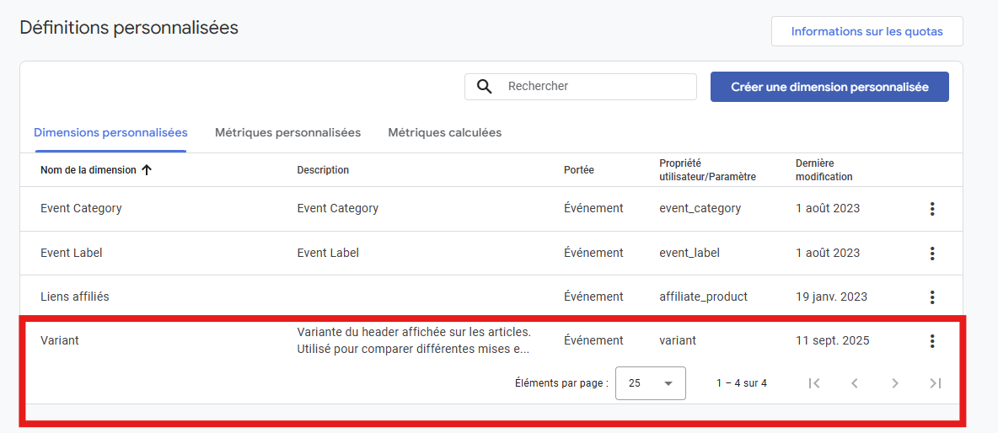Image resolution: width=998 pixels, height=433 pixels.
Task: Click the Dernière modification column header
Action: click(824, 170)
